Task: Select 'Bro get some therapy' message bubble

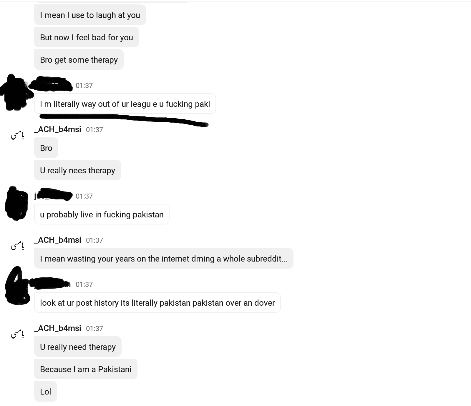Action: click(x=79, y=60)
